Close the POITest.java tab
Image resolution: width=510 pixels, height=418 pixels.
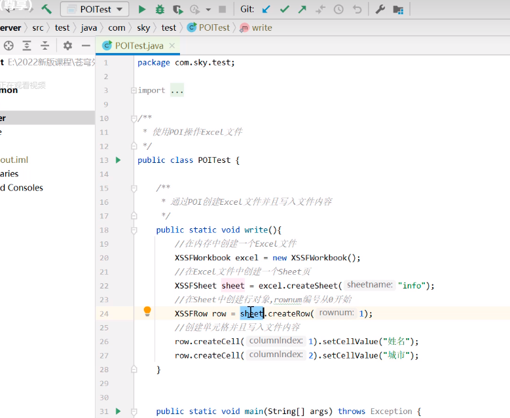pos(173,46)
